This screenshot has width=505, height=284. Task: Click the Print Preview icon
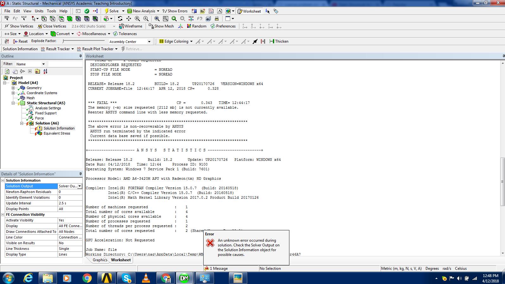point(217,19)
